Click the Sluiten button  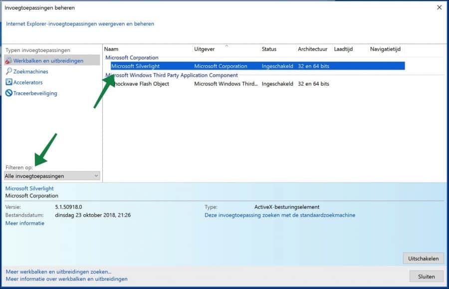click(427, 277)
